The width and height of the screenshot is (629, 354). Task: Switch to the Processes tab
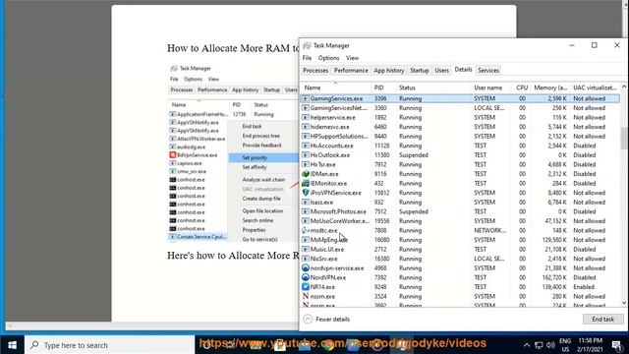click(315, 70)
